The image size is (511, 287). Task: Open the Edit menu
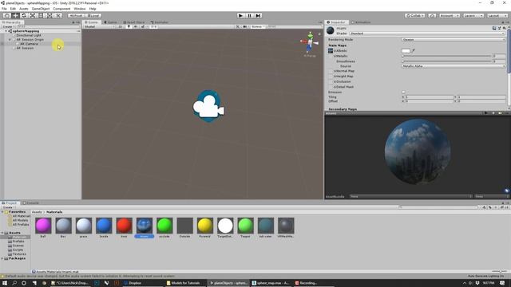coord(13,9)
